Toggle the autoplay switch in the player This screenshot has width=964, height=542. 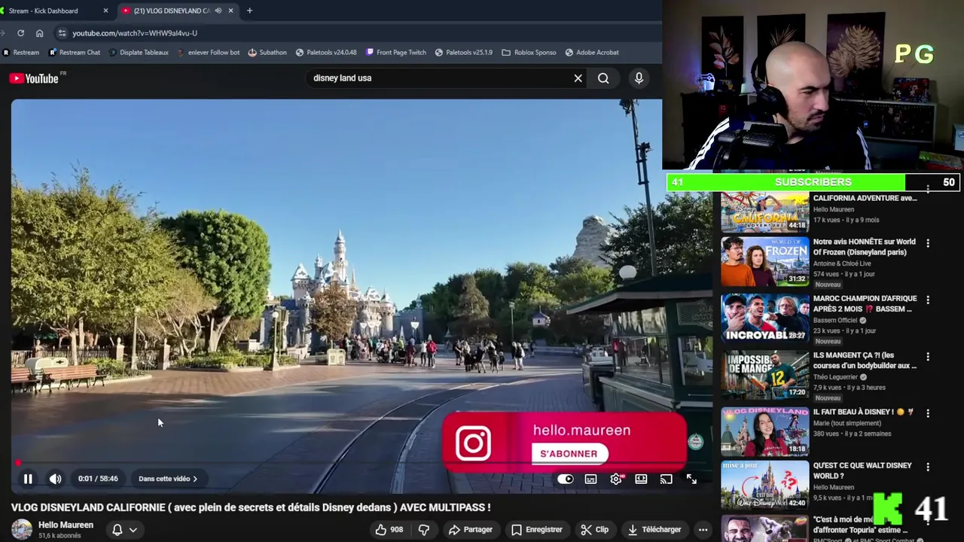[566, 479]
